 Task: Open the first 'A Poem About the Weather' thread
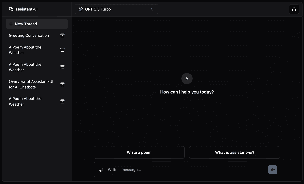25,50
